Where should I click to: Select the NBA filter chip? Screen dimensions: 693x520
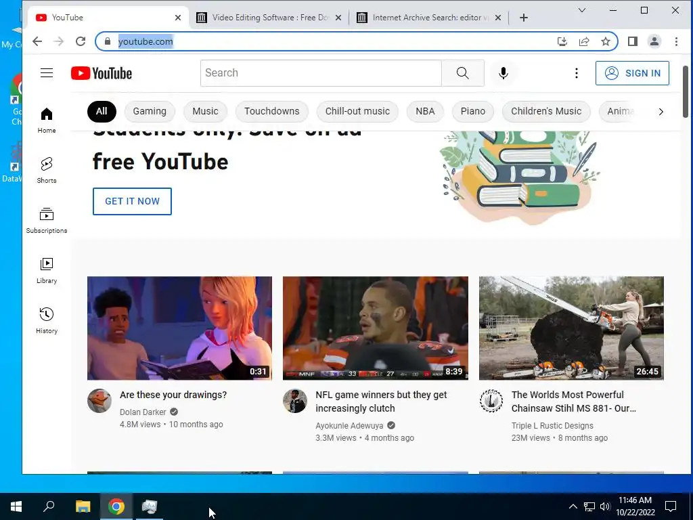point(425,112)
